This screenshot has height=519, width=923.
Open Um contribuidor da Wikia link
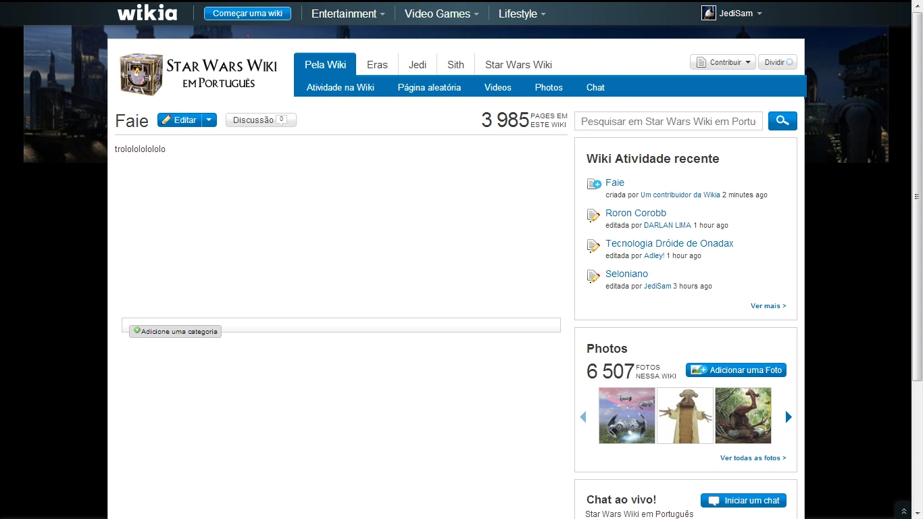(680, 195)
